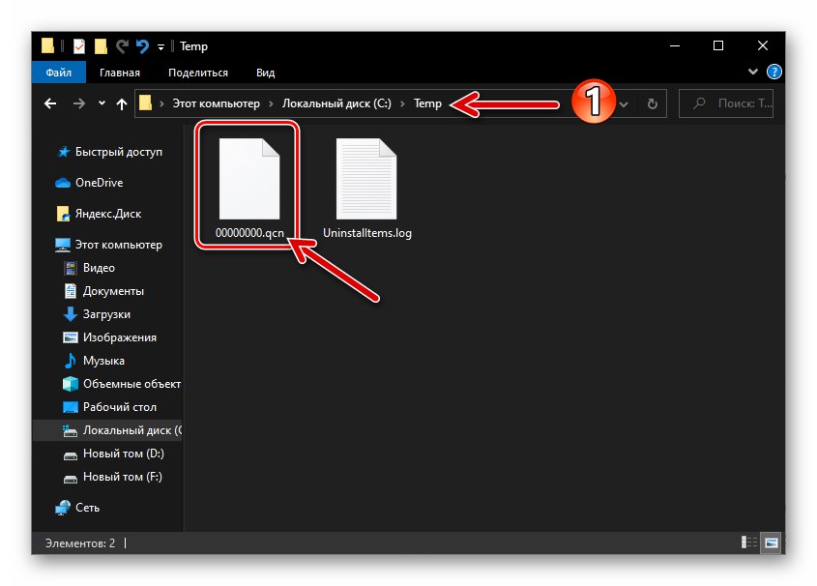Select Новый том (D:) drive

(124, 454)
